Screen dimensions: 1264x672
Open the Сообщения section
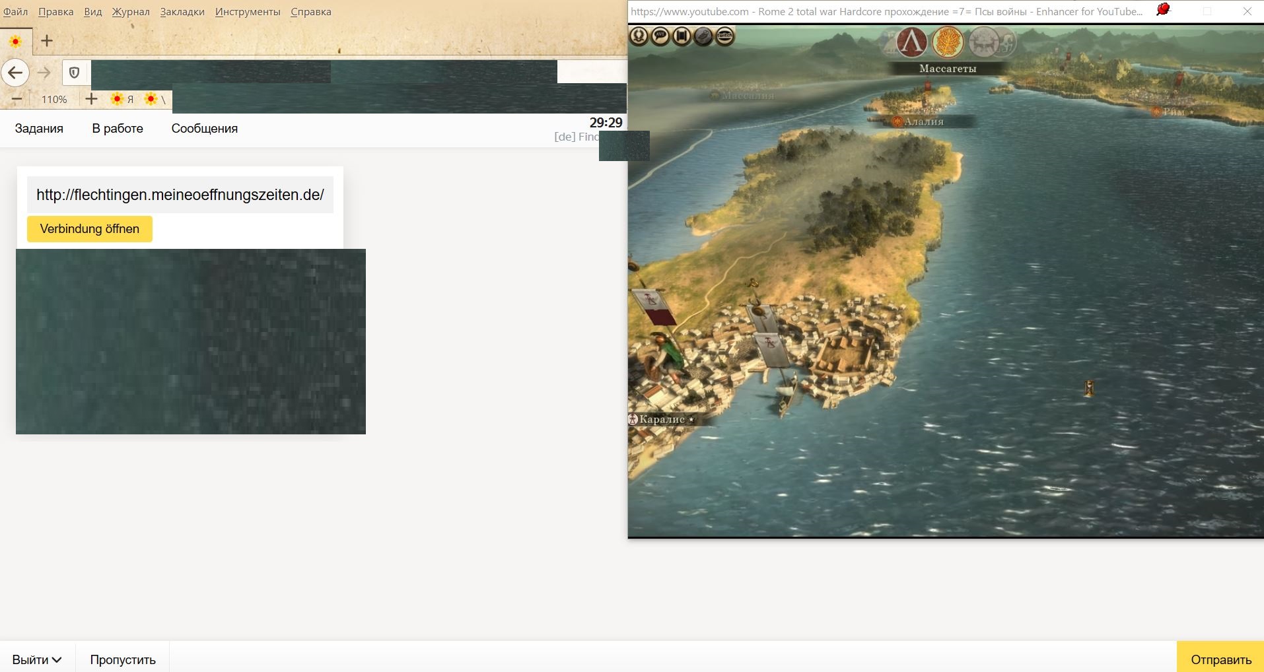(x=205, y=129)
